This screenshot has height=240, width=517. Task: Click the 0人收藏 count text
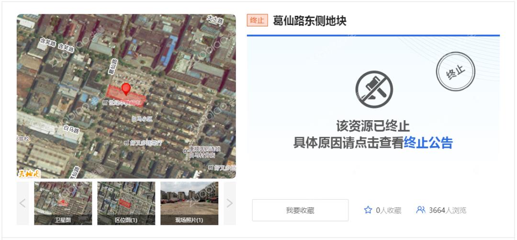pyautogui.click(x=388, y=210)
